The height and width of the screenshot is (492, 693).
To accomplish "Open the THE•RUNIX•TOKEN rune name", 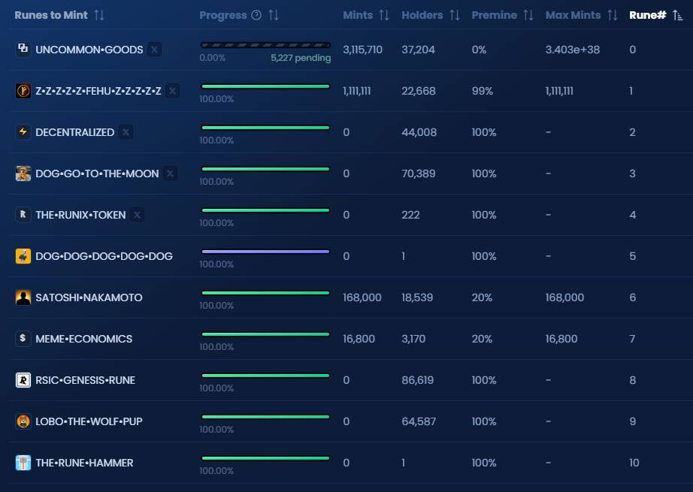I will (x=80, y=215).
